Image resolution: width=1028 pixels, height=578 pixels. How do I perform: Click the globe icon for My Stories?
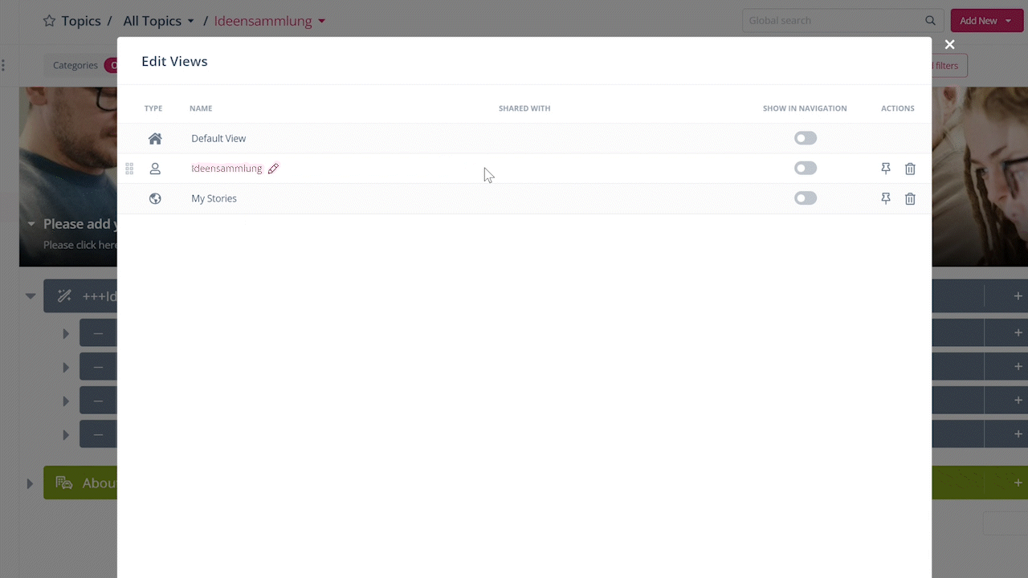(155, 198)
